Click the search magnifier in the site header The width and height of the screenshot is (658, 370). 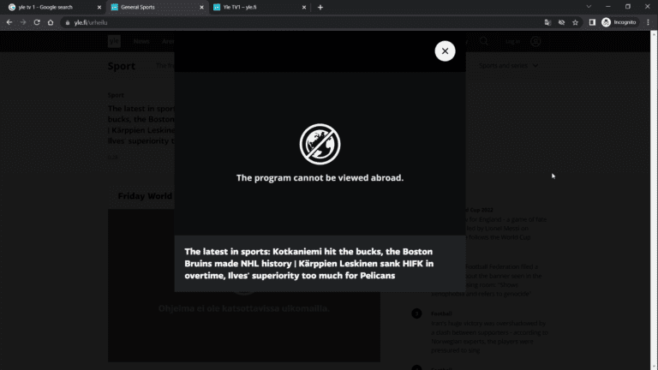pos(484,41)
